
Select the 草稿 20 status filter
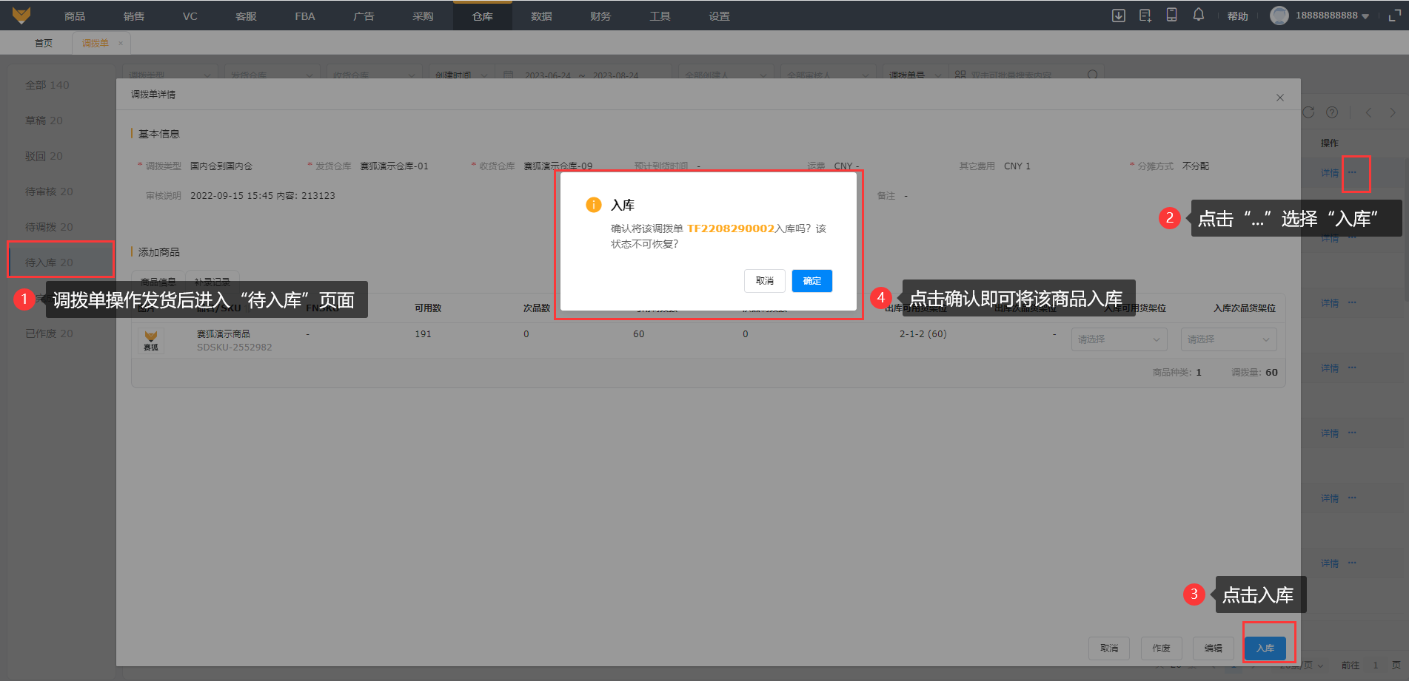click(44, 121)
